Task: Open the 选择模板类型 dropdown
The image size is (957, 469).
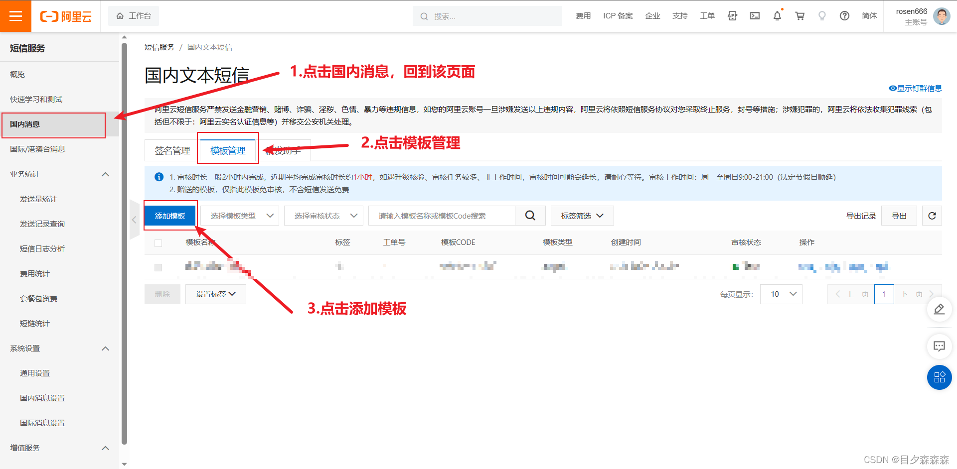Action: click(x=240, y=216)
